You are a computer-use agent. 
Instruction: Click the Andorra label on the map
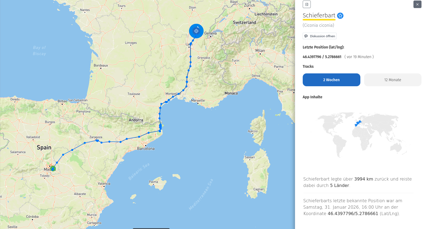[136, 120]
